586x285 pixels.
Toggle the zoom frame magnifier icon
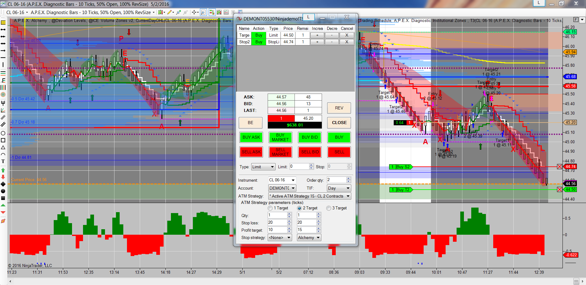click(203, 12)
